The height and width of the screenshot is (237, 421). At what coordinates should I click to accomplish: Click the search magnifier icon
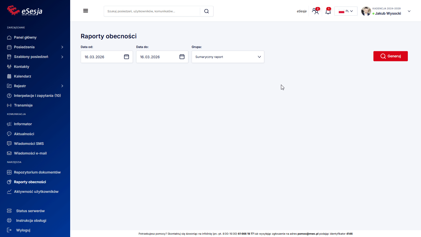pyautogui.click(x=206, y=11)
